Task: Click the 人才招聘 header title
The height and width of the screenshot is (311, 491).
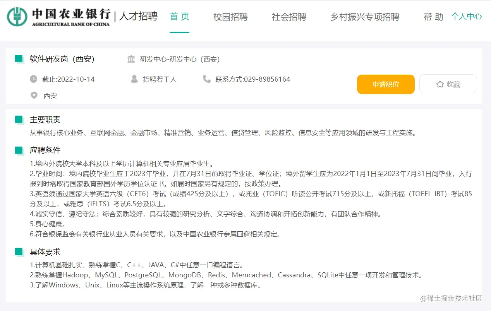Action: click(x=138, y=16)
